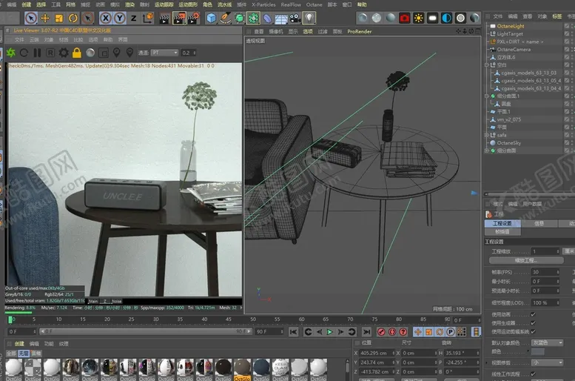
Task: Click the camera object icon
Action: 295,18
